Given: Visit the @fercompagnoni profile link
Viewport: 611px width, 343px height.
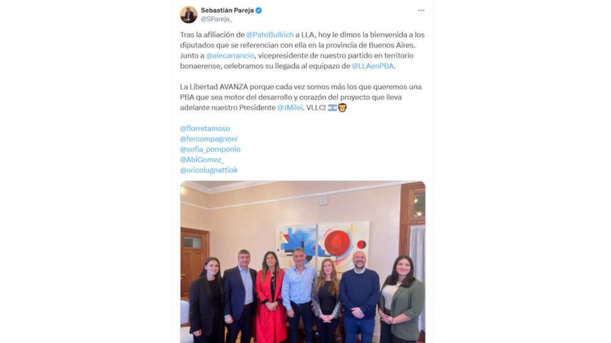Looking at the screenshot, I should pos(209,139).
